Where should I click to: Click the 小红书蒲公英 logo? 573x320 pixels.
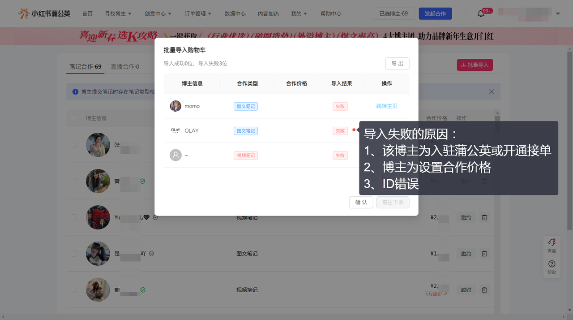click(44, 13)
